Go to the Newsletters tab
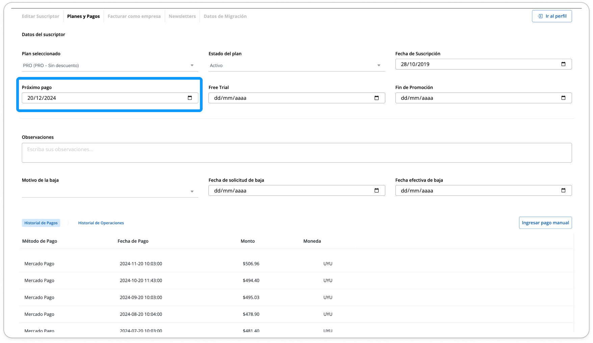 tap(182, 16)
